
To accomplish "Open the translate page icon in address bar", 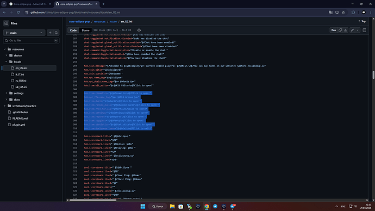I will (331, 13).
